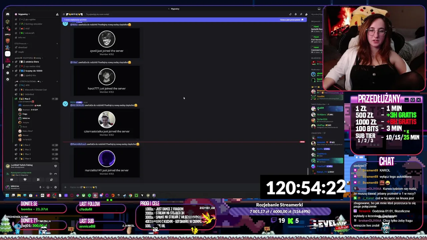Screen dimensions: 427x240
Task: Create channel plus next to ROZRYWKA category
Action: [x=57, y=58]
